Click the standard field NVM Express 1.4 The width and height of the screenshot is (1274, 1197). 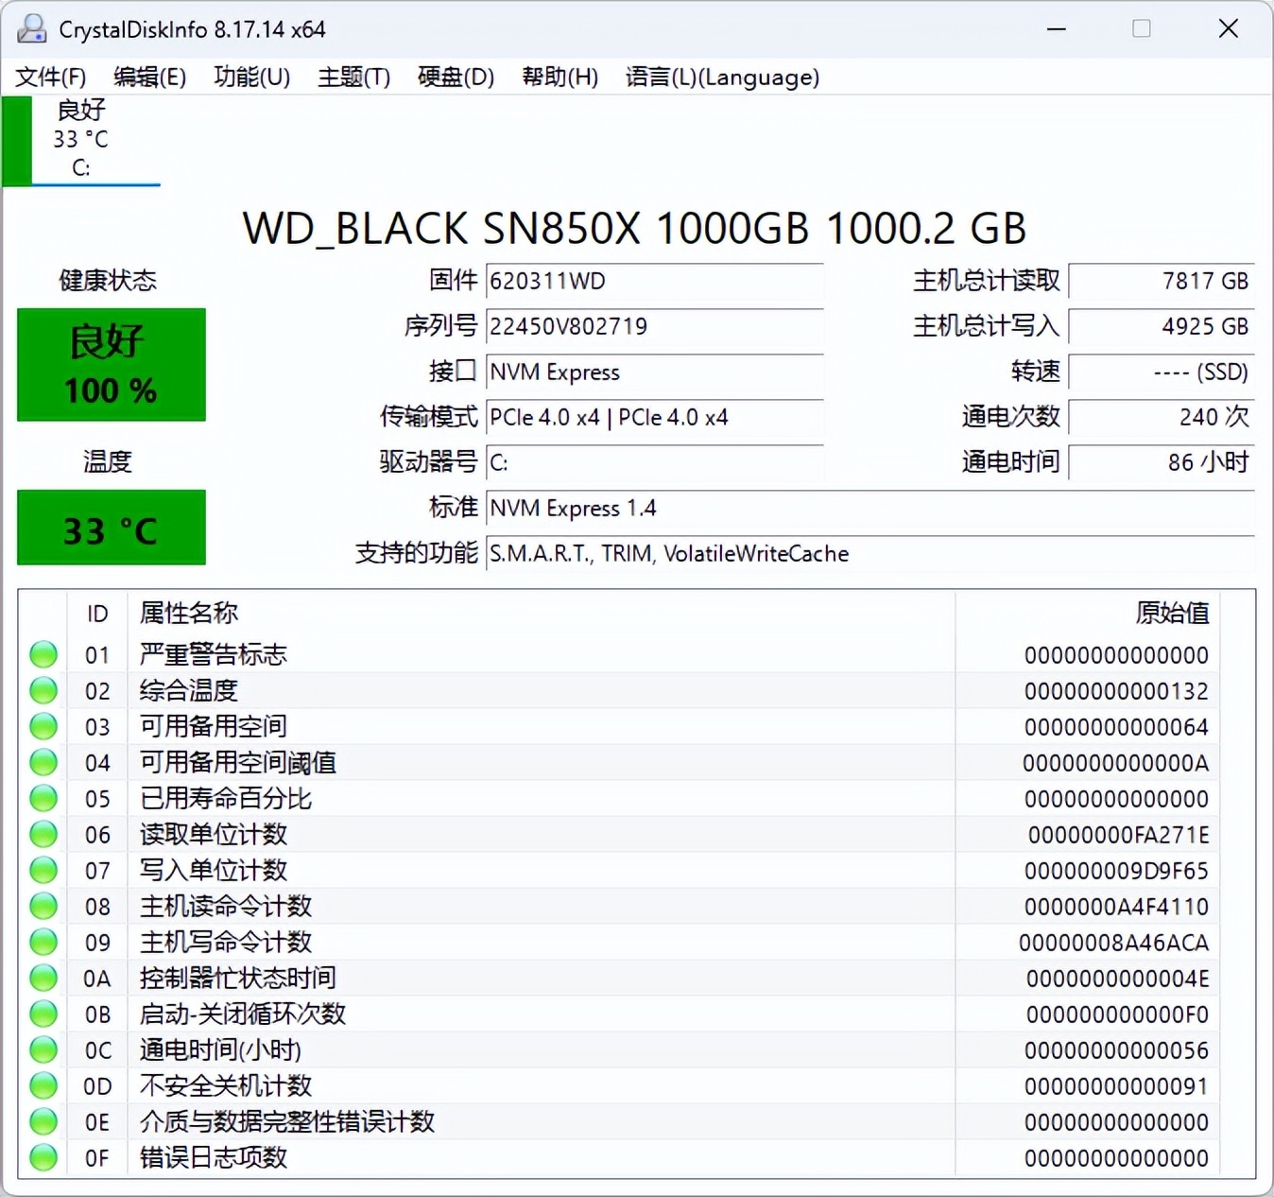869,508
